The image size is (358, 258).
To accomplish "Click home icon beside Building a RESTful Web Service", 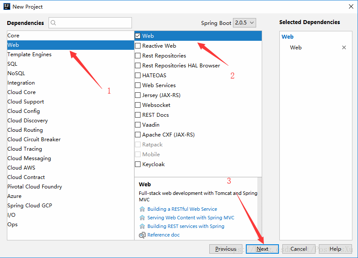I will click(142, 209).
